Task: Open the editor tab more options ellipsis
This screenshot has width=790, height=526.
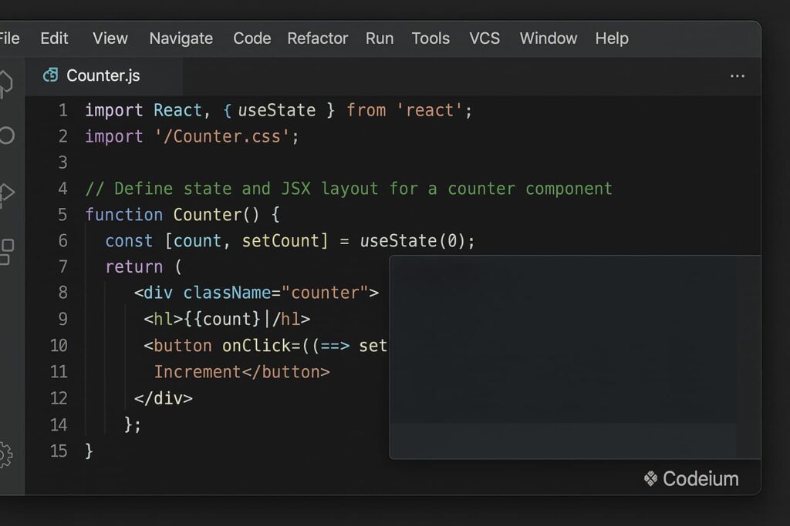Action: point(737,76)
